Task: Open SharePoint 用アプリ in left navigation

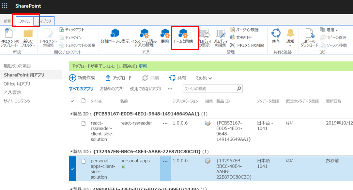Action: [24, 75]
